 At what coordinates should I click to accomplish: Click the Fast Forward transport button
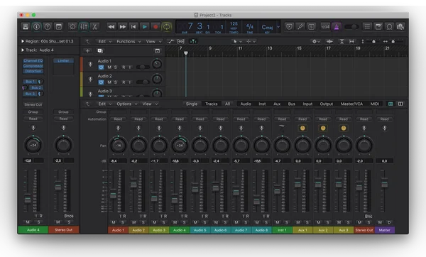click(123, 27)
